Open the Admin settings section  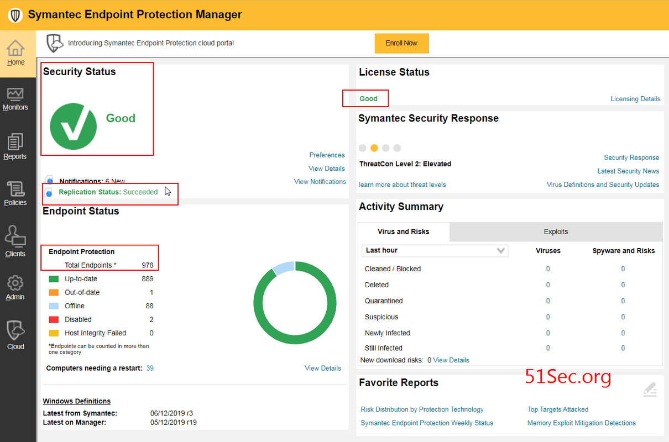pos(15,288)
